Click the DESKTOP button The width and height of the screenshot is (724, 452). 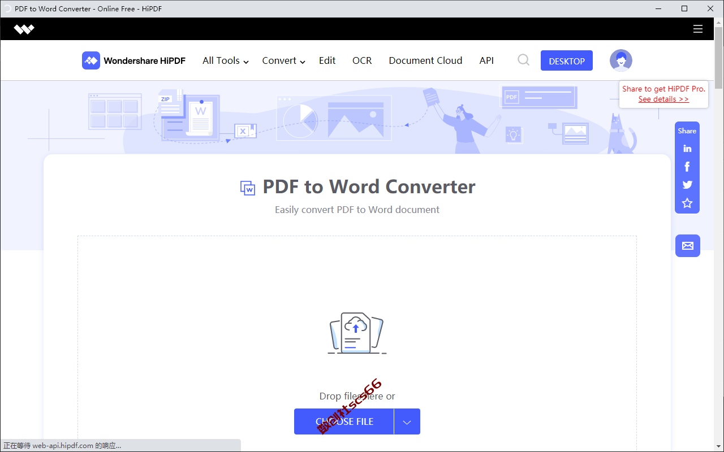tap(567, 60)
